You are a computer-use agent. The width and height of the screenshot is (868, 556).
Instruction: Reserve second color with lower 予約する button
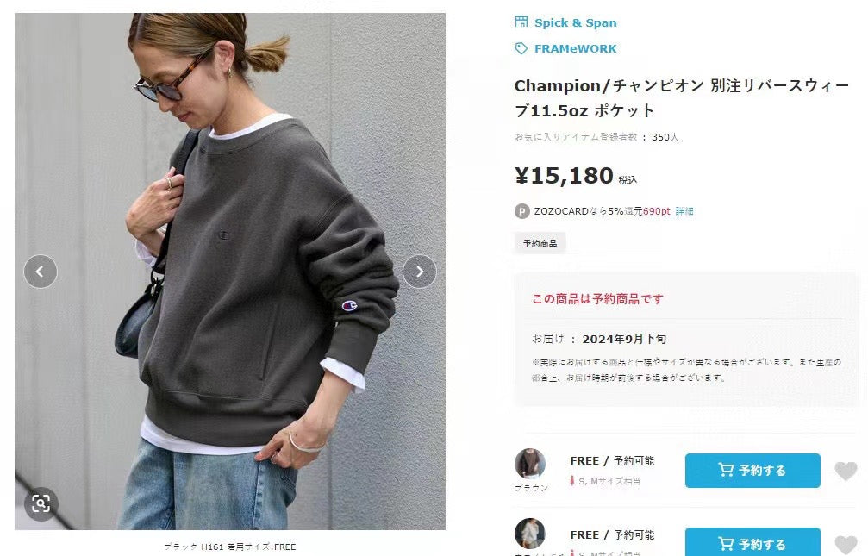pos(752,541)
